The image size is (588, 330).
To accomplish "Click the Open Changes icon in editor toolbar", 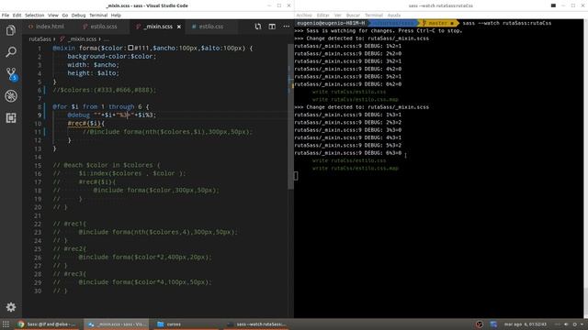I will pos(258,27).
